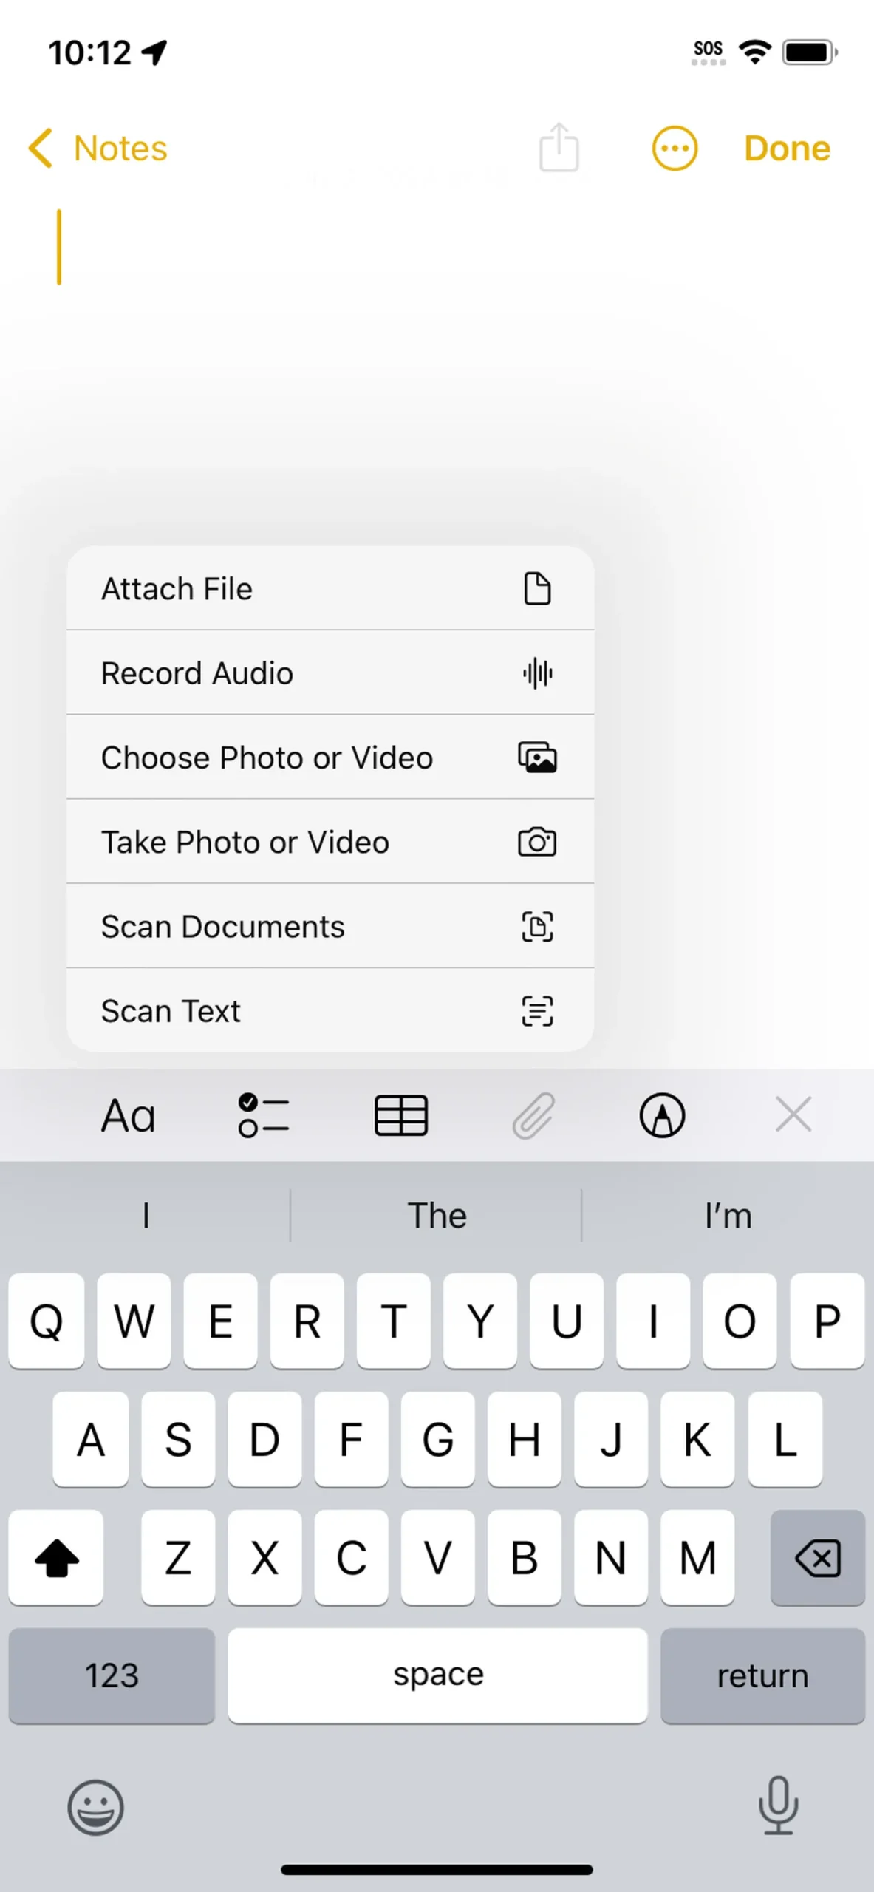Tap the S key
The image size is (874, 1892).
pos(177,1439)
